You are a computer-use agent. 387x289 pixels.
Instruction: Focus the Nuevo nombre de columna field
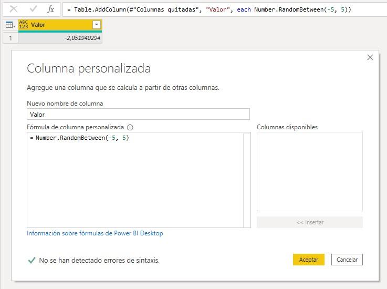coord(138,114)
